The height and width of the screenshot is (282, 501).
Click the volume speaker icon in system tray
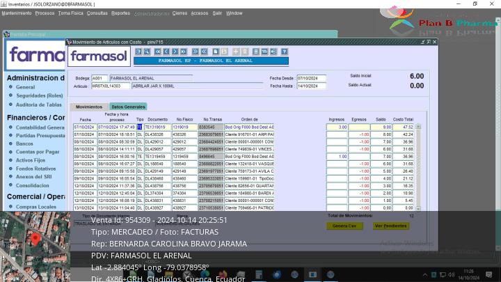tap(451, 274)
